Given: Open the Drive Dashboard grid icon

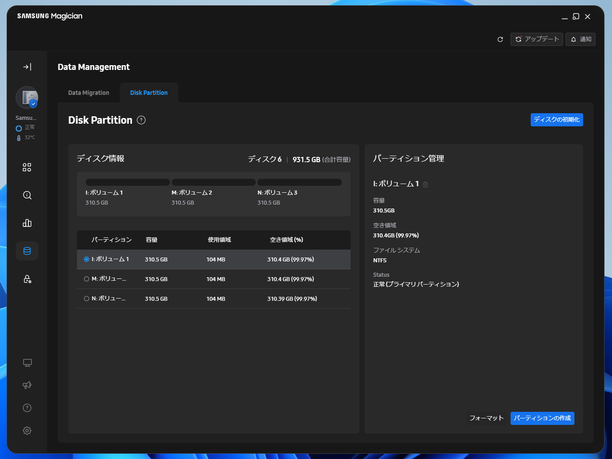Looking at the screenshot, I should click(27, 167).
